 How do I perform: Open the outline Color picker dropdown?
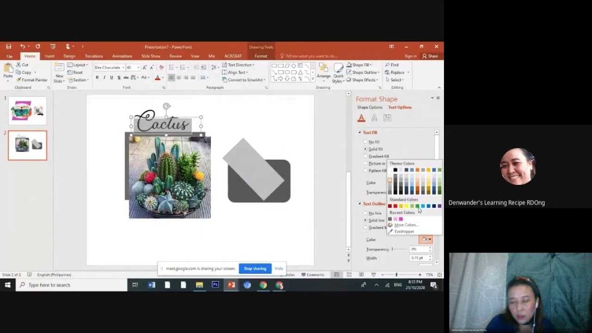pyautogui.click(x=425, y=239)
